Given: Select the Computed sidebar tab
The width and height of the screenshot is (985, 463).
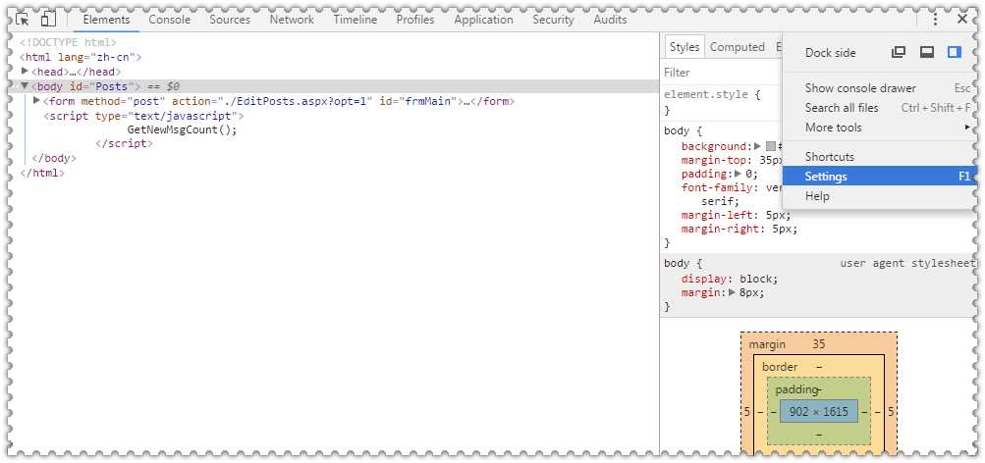Looking at the screenshot, I should 737,47.
